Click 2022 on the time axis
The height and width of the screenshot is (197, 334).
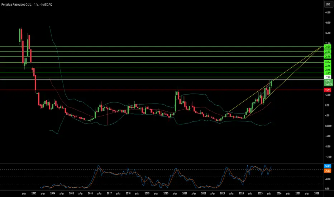[x=204, y=193]
